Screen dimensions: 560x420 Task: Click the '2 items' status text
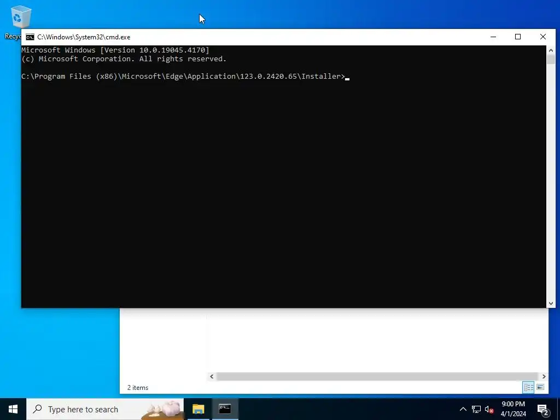[138, 388]
